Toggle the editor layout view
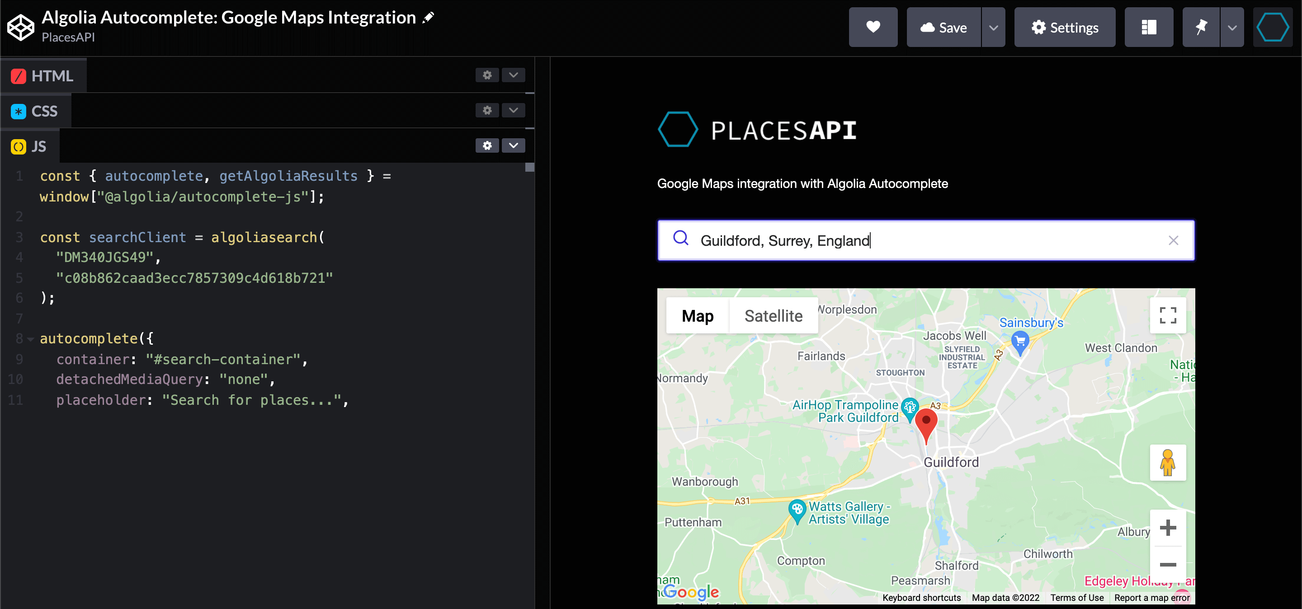The height and width of the screenshot is (609, 1302). click(1149, 27)
